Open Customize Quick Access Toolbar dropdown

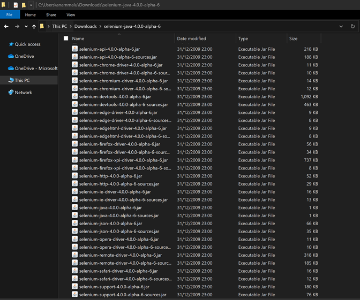pos(31,5)
